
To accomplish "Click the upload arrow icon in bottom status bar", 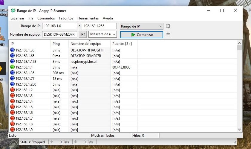I will [x=52, y=142].
